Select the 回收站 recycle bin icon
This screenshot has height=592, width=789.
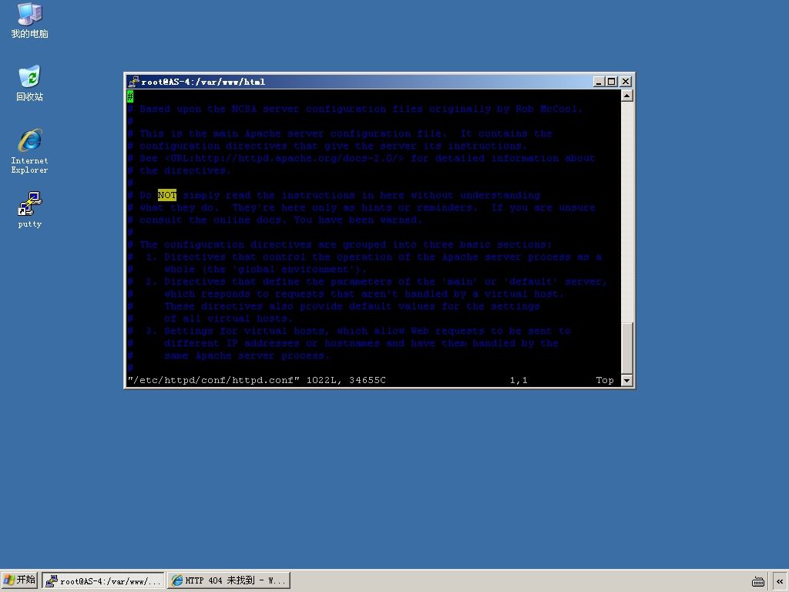[30, 83]
